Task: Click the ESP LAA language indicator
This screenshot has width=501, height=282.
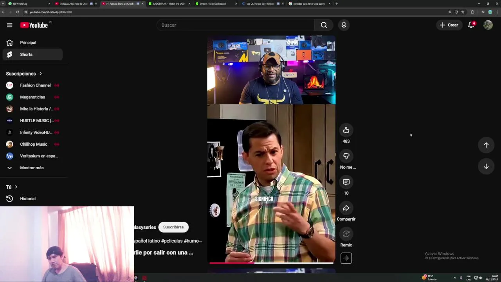Action: coord(469,278)
